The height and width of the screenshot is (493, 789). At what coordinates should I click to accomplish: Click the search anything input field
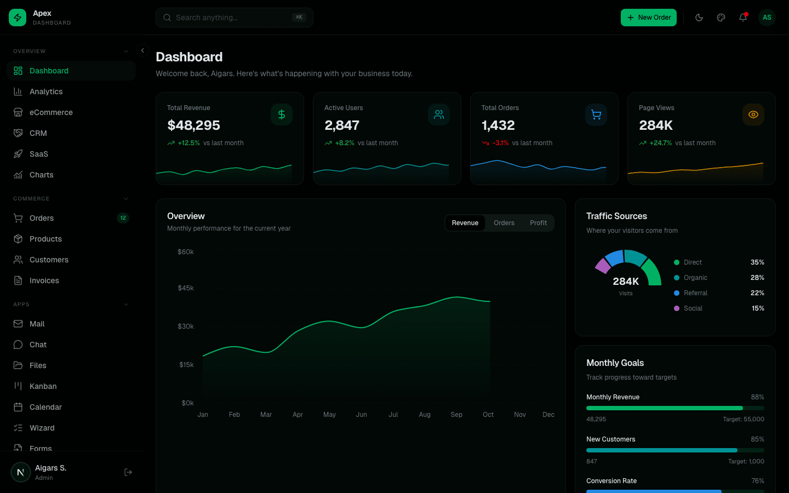234,17
